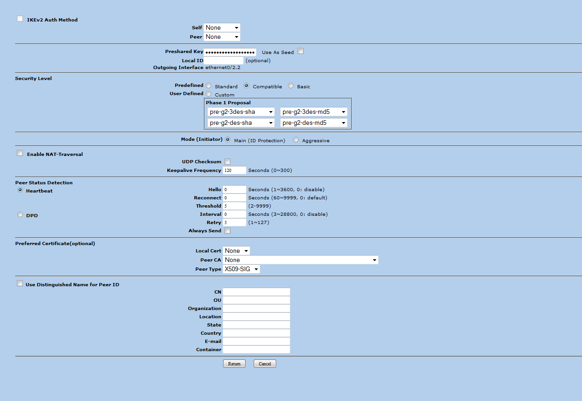
Task: Click the Return button
Action: pyautogui.click(x=234, y=364)
